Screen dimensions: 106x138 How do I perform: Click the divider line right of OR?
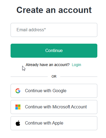tap(79, 77)
